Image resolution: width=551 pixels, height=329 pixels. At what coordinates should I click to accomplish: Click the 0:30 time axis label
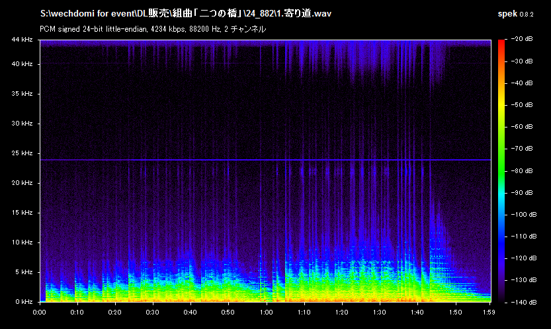[x=153, y=312]
